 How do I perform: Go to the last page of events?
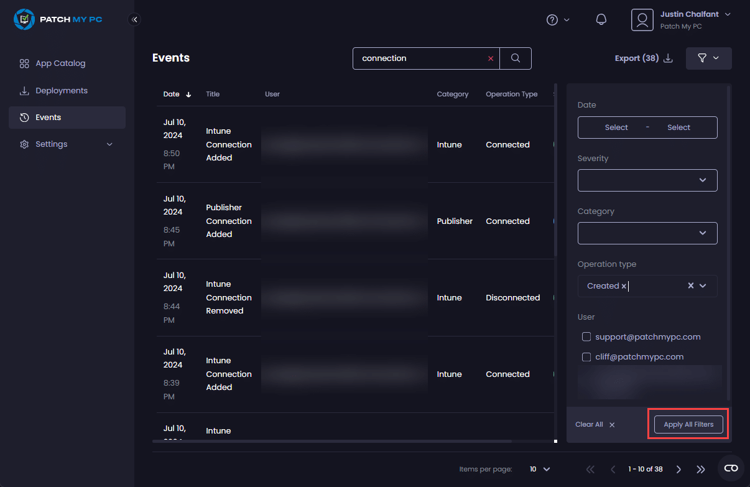[701, 469]
